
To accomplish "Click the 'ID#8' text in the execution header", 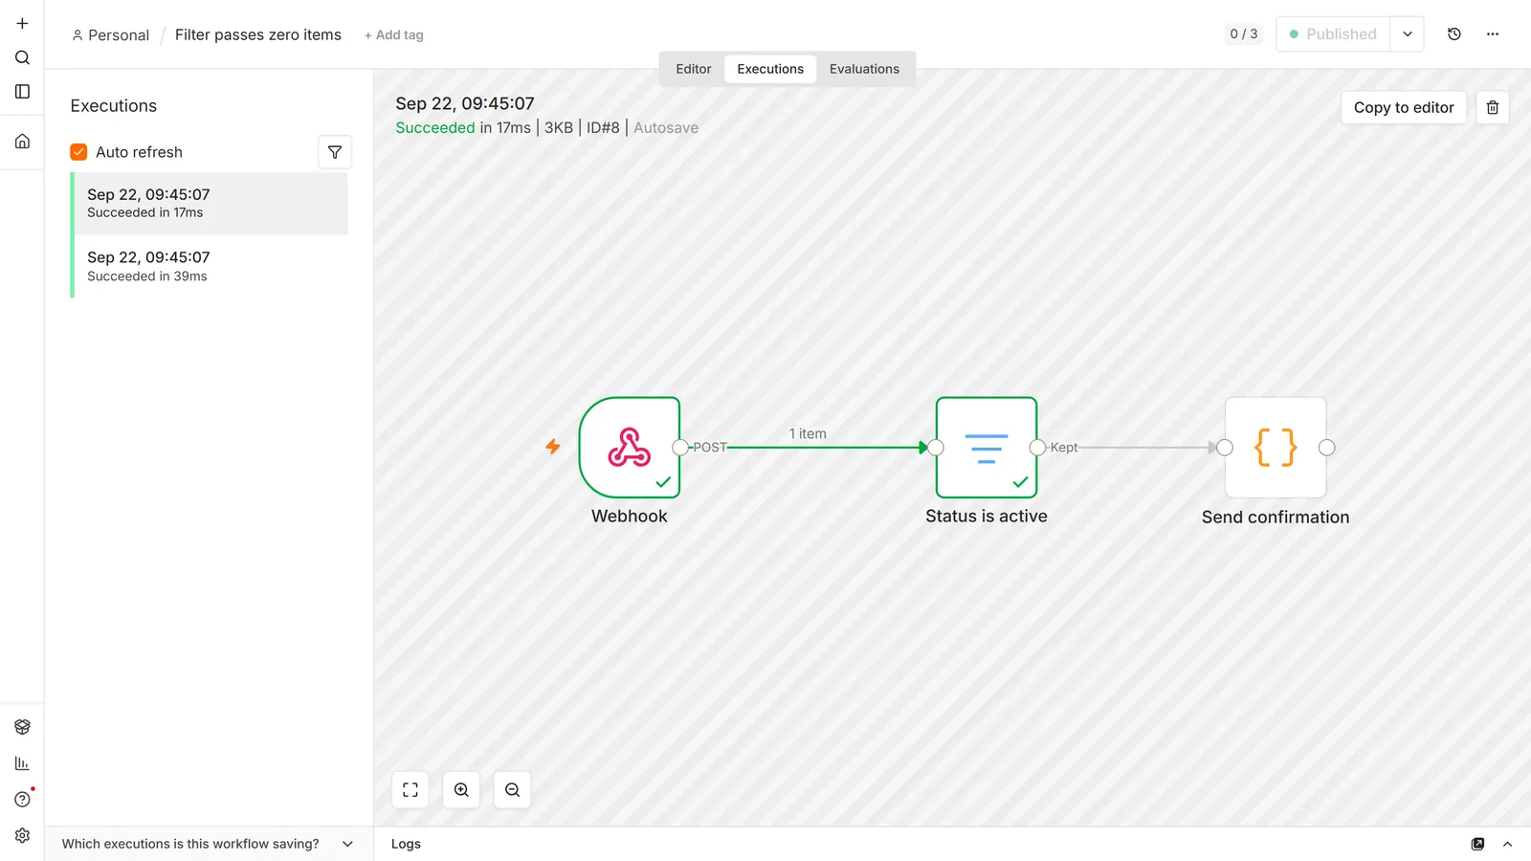I will [603, 128].
